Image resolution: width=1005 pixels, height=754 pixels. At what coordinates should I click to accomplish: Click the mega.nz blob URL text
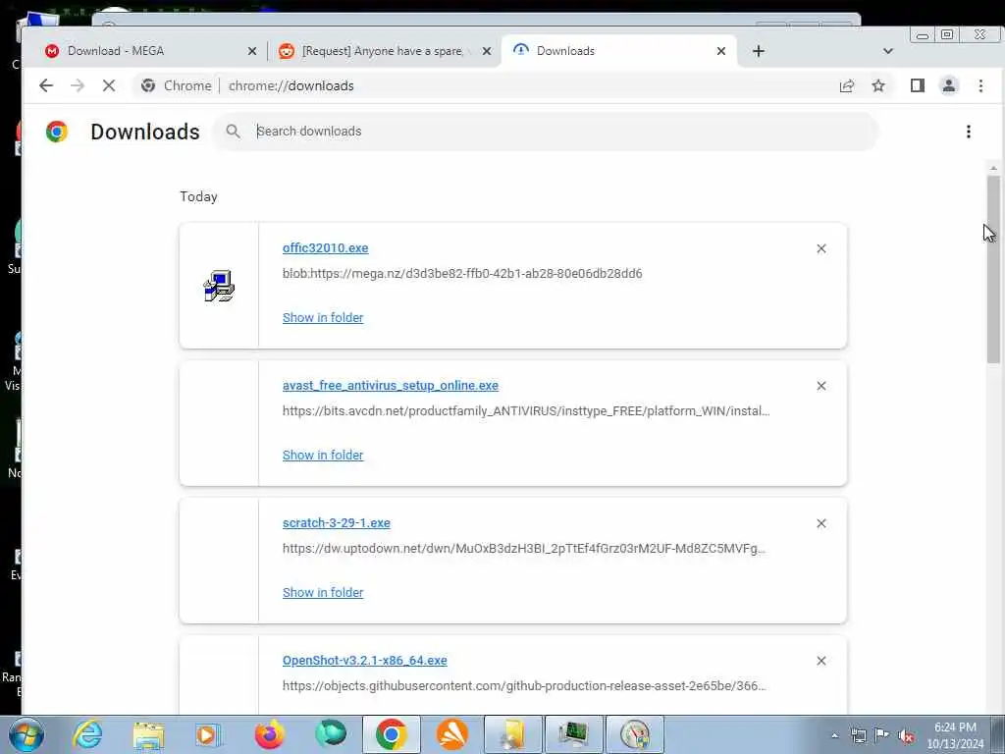[462, 274]
